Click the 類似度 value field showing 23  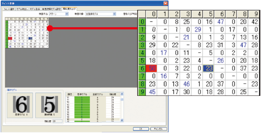(57, 121)
